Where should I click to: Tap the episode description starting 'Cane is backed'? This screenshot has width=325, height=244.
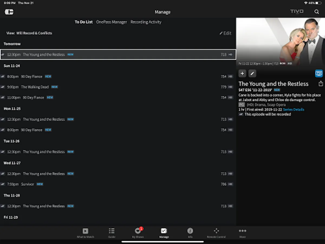(x=279, y=98)
